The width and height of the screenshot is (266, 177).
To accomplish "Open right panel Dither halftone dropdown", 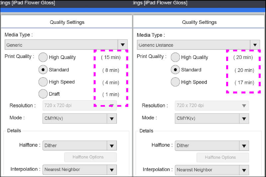I will coord(244,146).
